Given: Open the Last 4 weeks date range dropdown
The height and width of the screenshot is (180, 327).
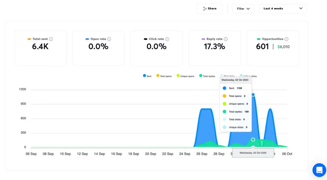Looking at the screenshot, I should [x=283, y=8].
